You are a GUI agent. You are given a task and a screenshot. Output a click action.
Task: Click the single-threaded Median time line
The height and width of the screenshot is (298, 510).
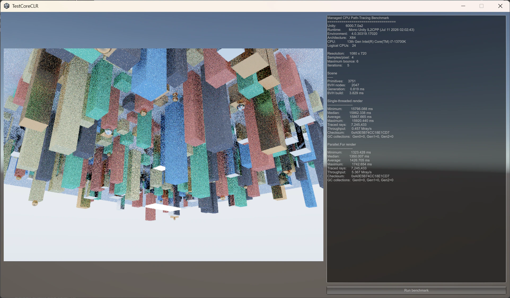[x=349, y=113]
